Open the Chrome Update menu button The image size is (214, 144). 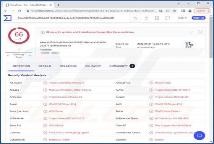(202, 11)
